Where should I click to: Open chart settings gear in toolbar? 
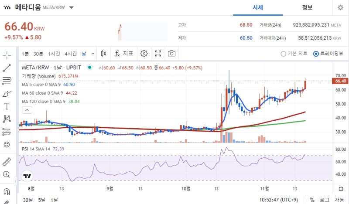pos(144,54)
